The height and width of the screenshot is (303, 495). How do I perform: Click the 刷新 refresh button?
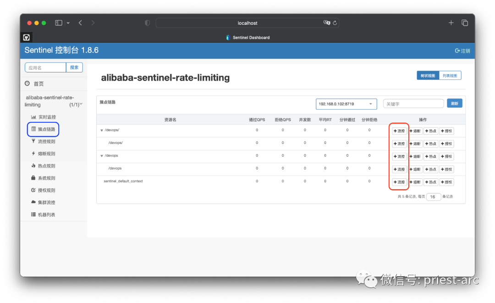coord(455,104)
